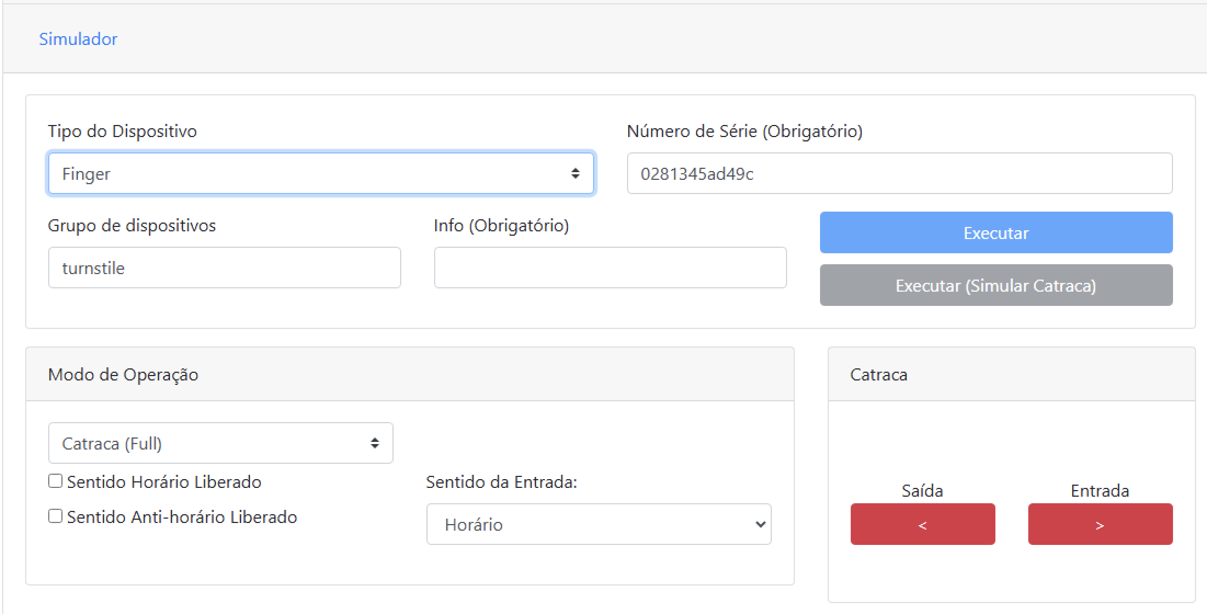Screen dimensions: 1207x614
Task: Click the up-down arrows on the Finger select
Action: click(575, 174)
